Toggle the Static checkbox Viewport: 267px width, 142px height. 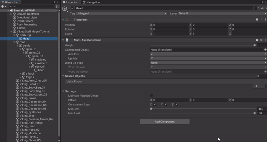point(256,8)
